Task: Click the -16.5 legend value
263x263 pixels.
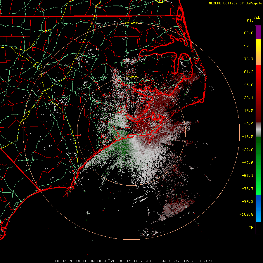Action: coord(248,137)
